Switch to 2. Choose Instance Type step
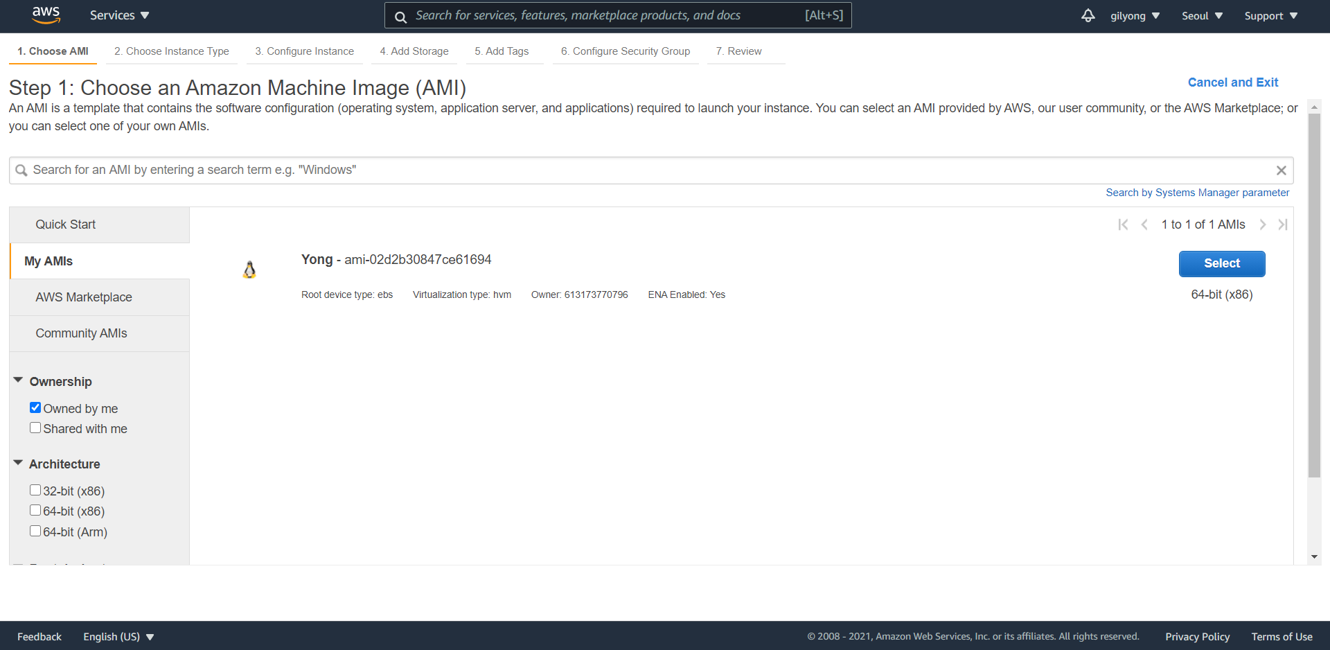Screen dimensions: 1330x650 point(172,51)
